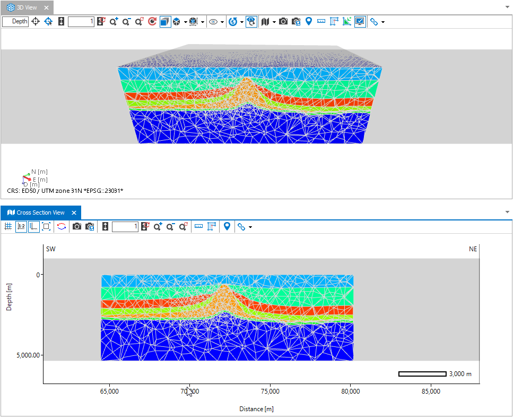Expand the link views dropdown in 3D View
The width and height of the screenshot is (513, 417).
(382, 22)
